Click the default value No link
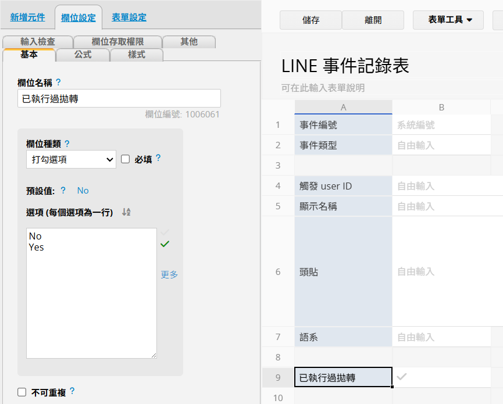503x404 pixels. (x=83, y=191)
